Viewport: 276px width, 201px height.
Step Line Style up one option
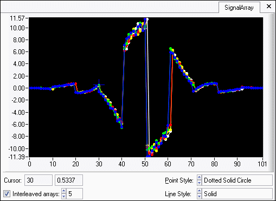199,191
